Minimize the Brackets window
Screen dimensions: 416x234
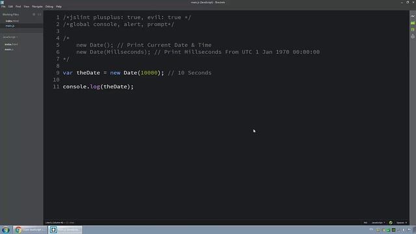click(402, 3)
